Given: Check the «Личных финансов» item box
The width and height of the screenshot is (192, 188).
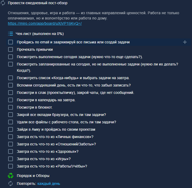Looking at the screenshot, I should 11,137.
